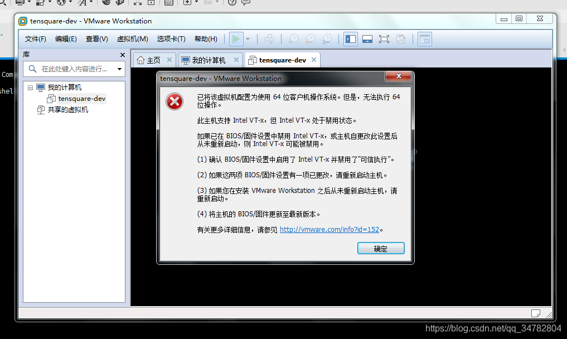Open the library search dropdown arrow
This screenshot has width=567, height=339.
click(x=119, y=69)
